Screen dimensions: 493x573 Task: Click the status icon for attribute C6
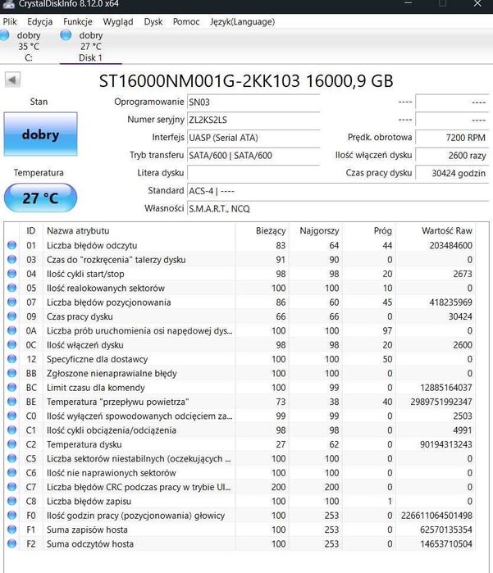click(x=12, y=472)
